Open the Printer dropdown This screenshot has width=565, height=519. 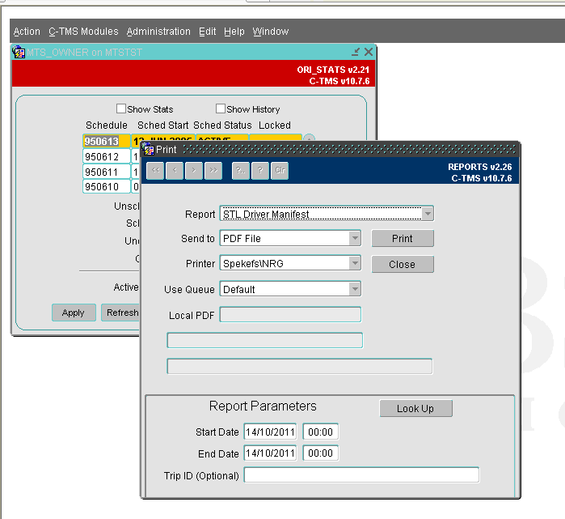[355, 263]
